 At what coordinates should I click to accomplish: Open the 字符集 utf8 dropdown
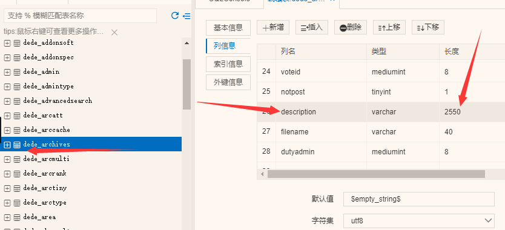tap(418, 221)
